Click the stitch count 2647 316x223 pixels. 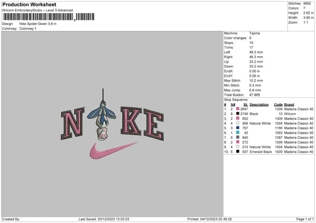[x=244, y=109]
